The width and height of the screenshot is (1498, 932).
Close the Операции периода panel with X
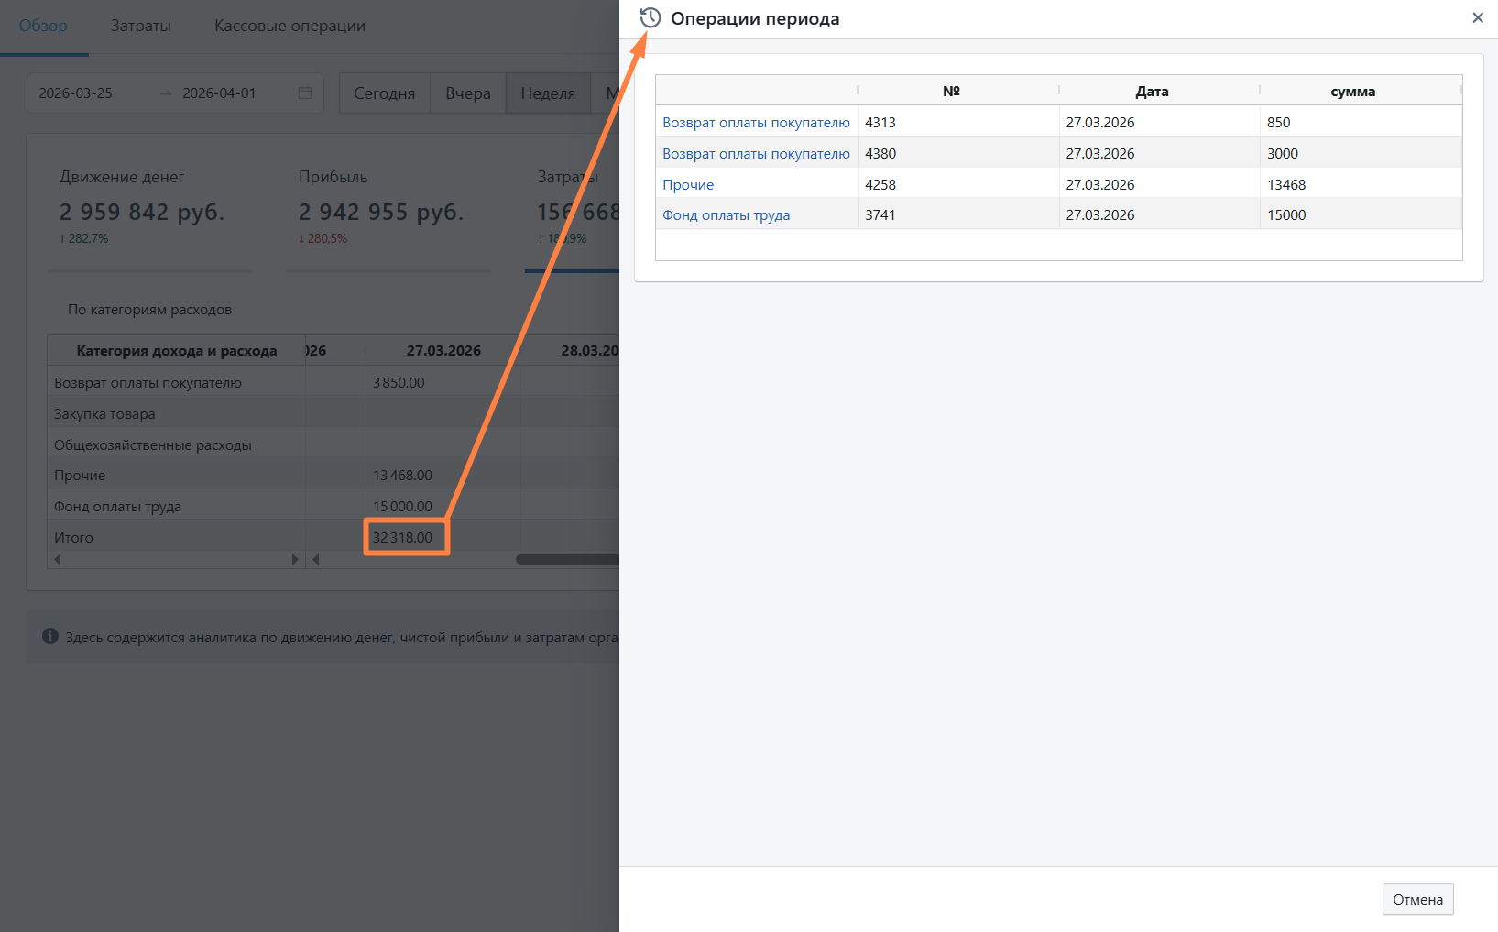click(1477, 18)
